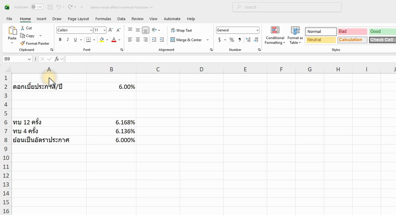Align text right
The width and height of the screenshot is (396, 215).
[146, 40]
